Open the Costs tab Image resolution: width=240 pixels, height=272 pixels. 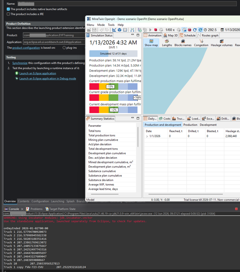point(165,119)
